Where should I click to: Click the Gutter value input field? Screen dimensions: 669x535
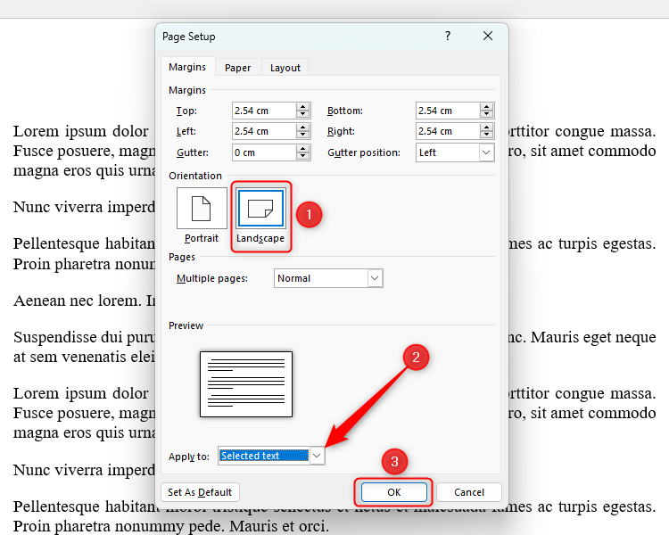coord(264,152)
